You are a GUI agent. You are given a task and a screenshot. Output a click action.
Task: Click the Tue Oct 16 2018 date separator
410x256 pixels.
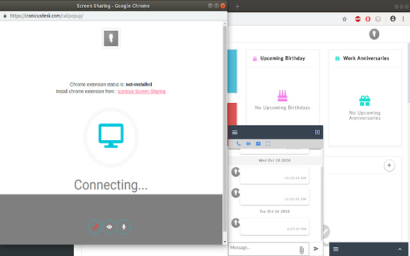pos(275,211)
